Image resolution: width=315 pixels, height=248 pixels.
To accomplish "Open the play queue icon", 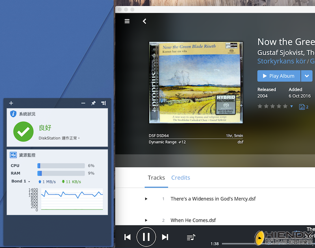I will point(191,237).
